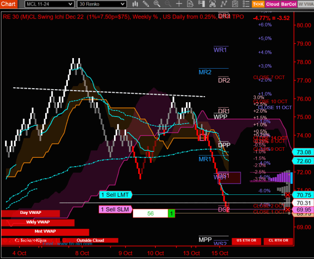Click the MPP monthly pivot label
314x259 pixels.
(205, 239)
